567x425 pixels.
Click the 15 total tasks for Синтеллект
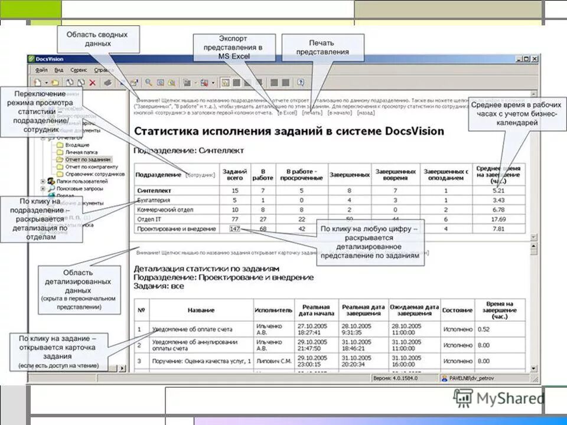235,191
